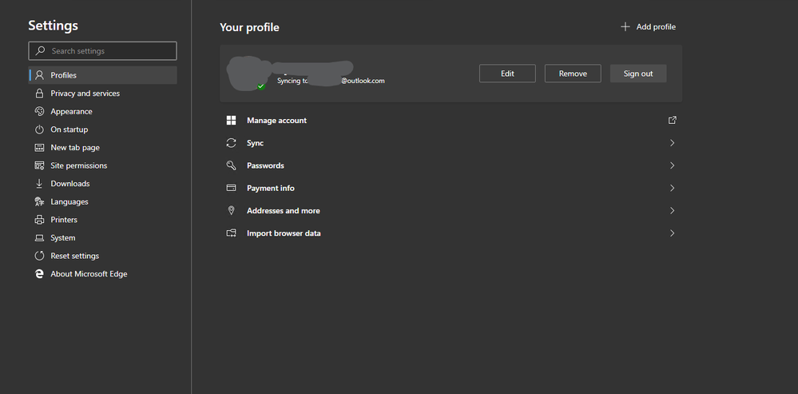Image resolution: width=798 pixels, height=394 pixels.
Task: Click the external link icon for Manage account
Action: click(x=673, y=120)
